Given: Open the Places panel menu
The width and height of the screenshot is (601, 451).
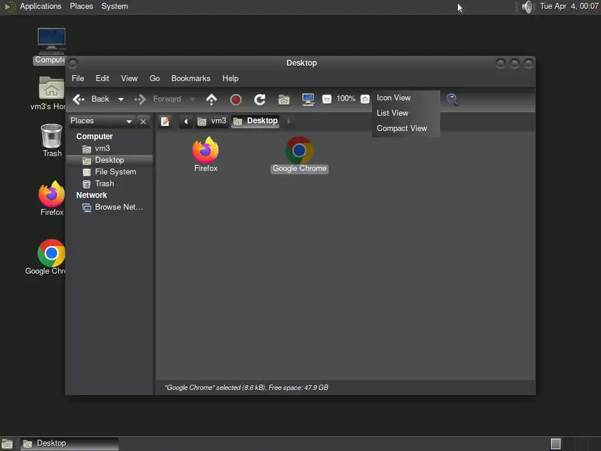Looking at the screenshot, I should click(x=81, y=6).
